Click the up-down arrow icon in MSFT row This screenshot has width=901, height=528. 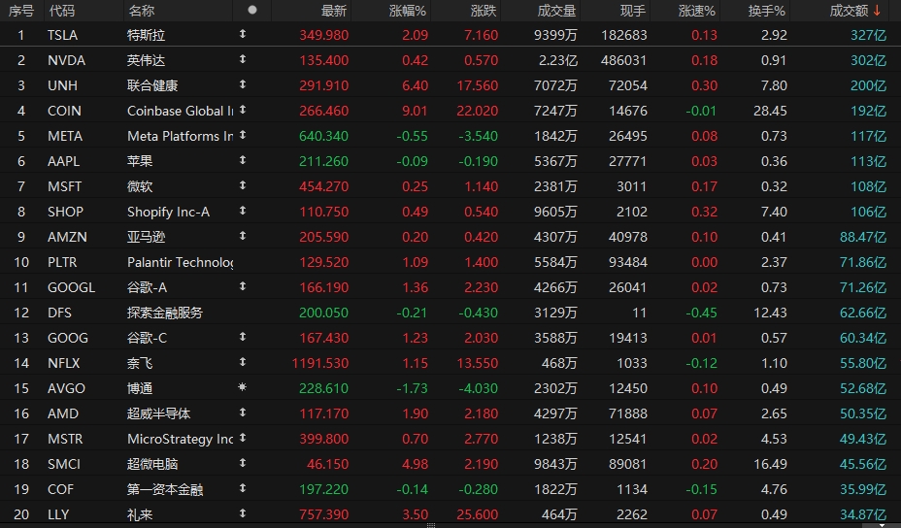pos(243,185)
